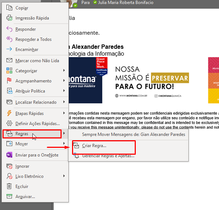Click the Arquivar archive box icon
Image resolution: width=219 pixels, height=210 pixels.
(x=9, y=197)
